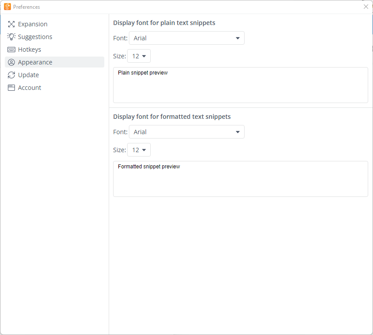Image resolution: width=373 pixels, height=335 pixels.
Task: Close the Preferences window
Action: (366, 7)
